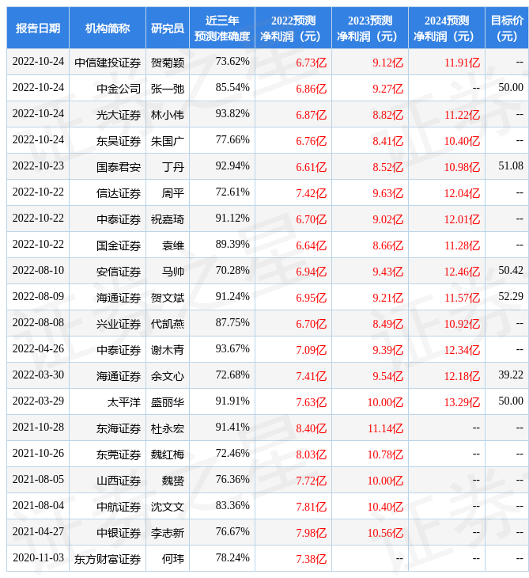This screenshot has height=578, width=529.
Task: Click the 机构简称 column header
Action: [x=108, y=28]
